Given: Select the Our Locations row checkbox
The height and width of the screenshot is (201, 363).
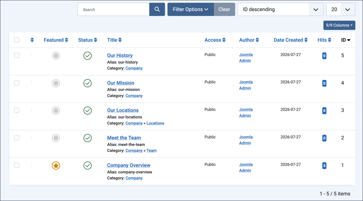Looking at the screenshot, I should (17, 110).
